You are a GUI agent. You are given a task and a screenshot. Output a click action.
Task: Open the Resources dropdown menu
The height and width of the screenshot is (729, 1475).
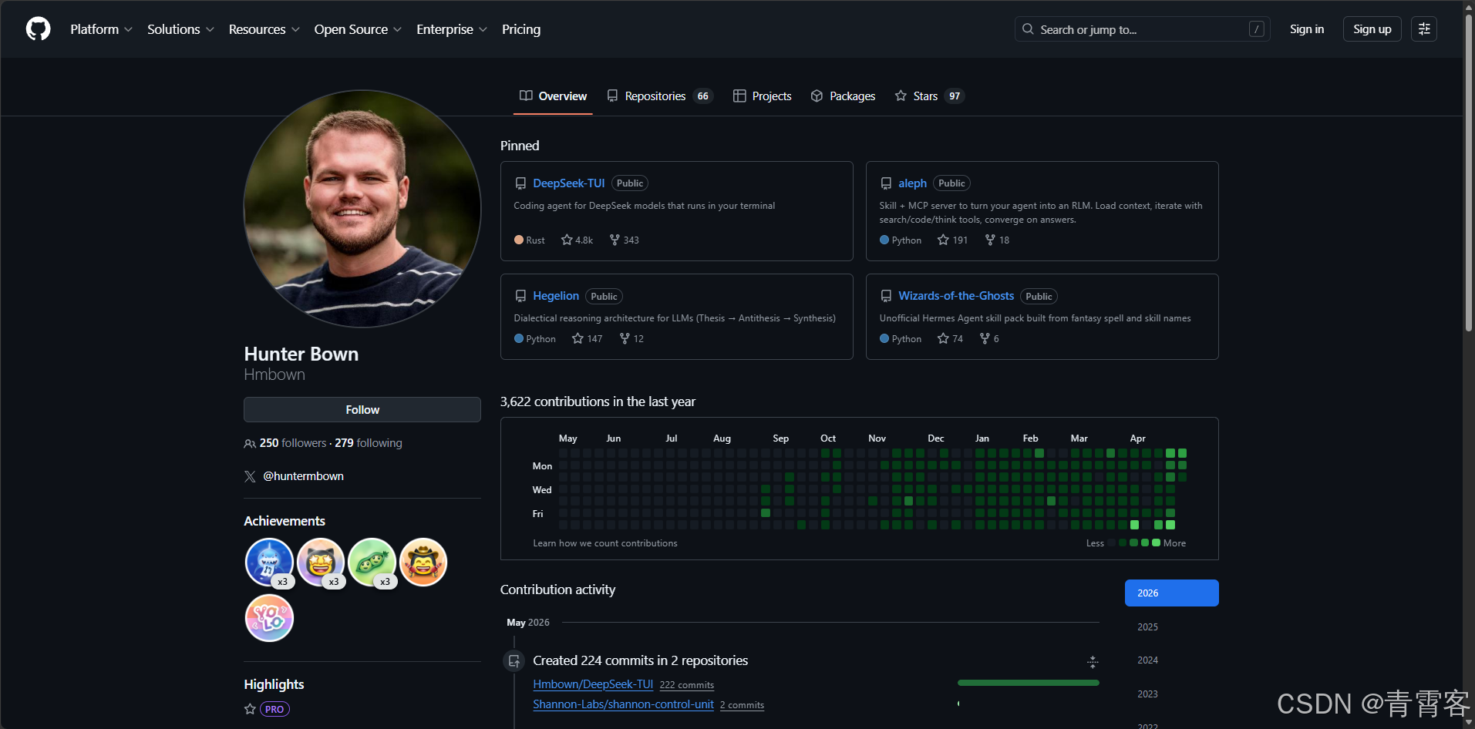coord(264,29)
